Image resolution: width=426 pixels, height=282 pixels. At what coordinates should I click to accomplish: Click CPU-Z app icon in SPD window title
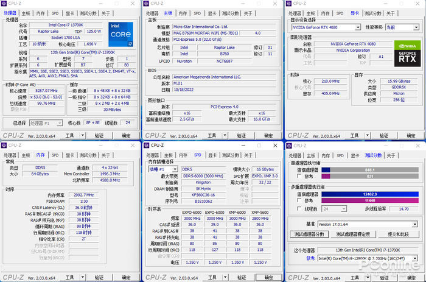(147, 145)
